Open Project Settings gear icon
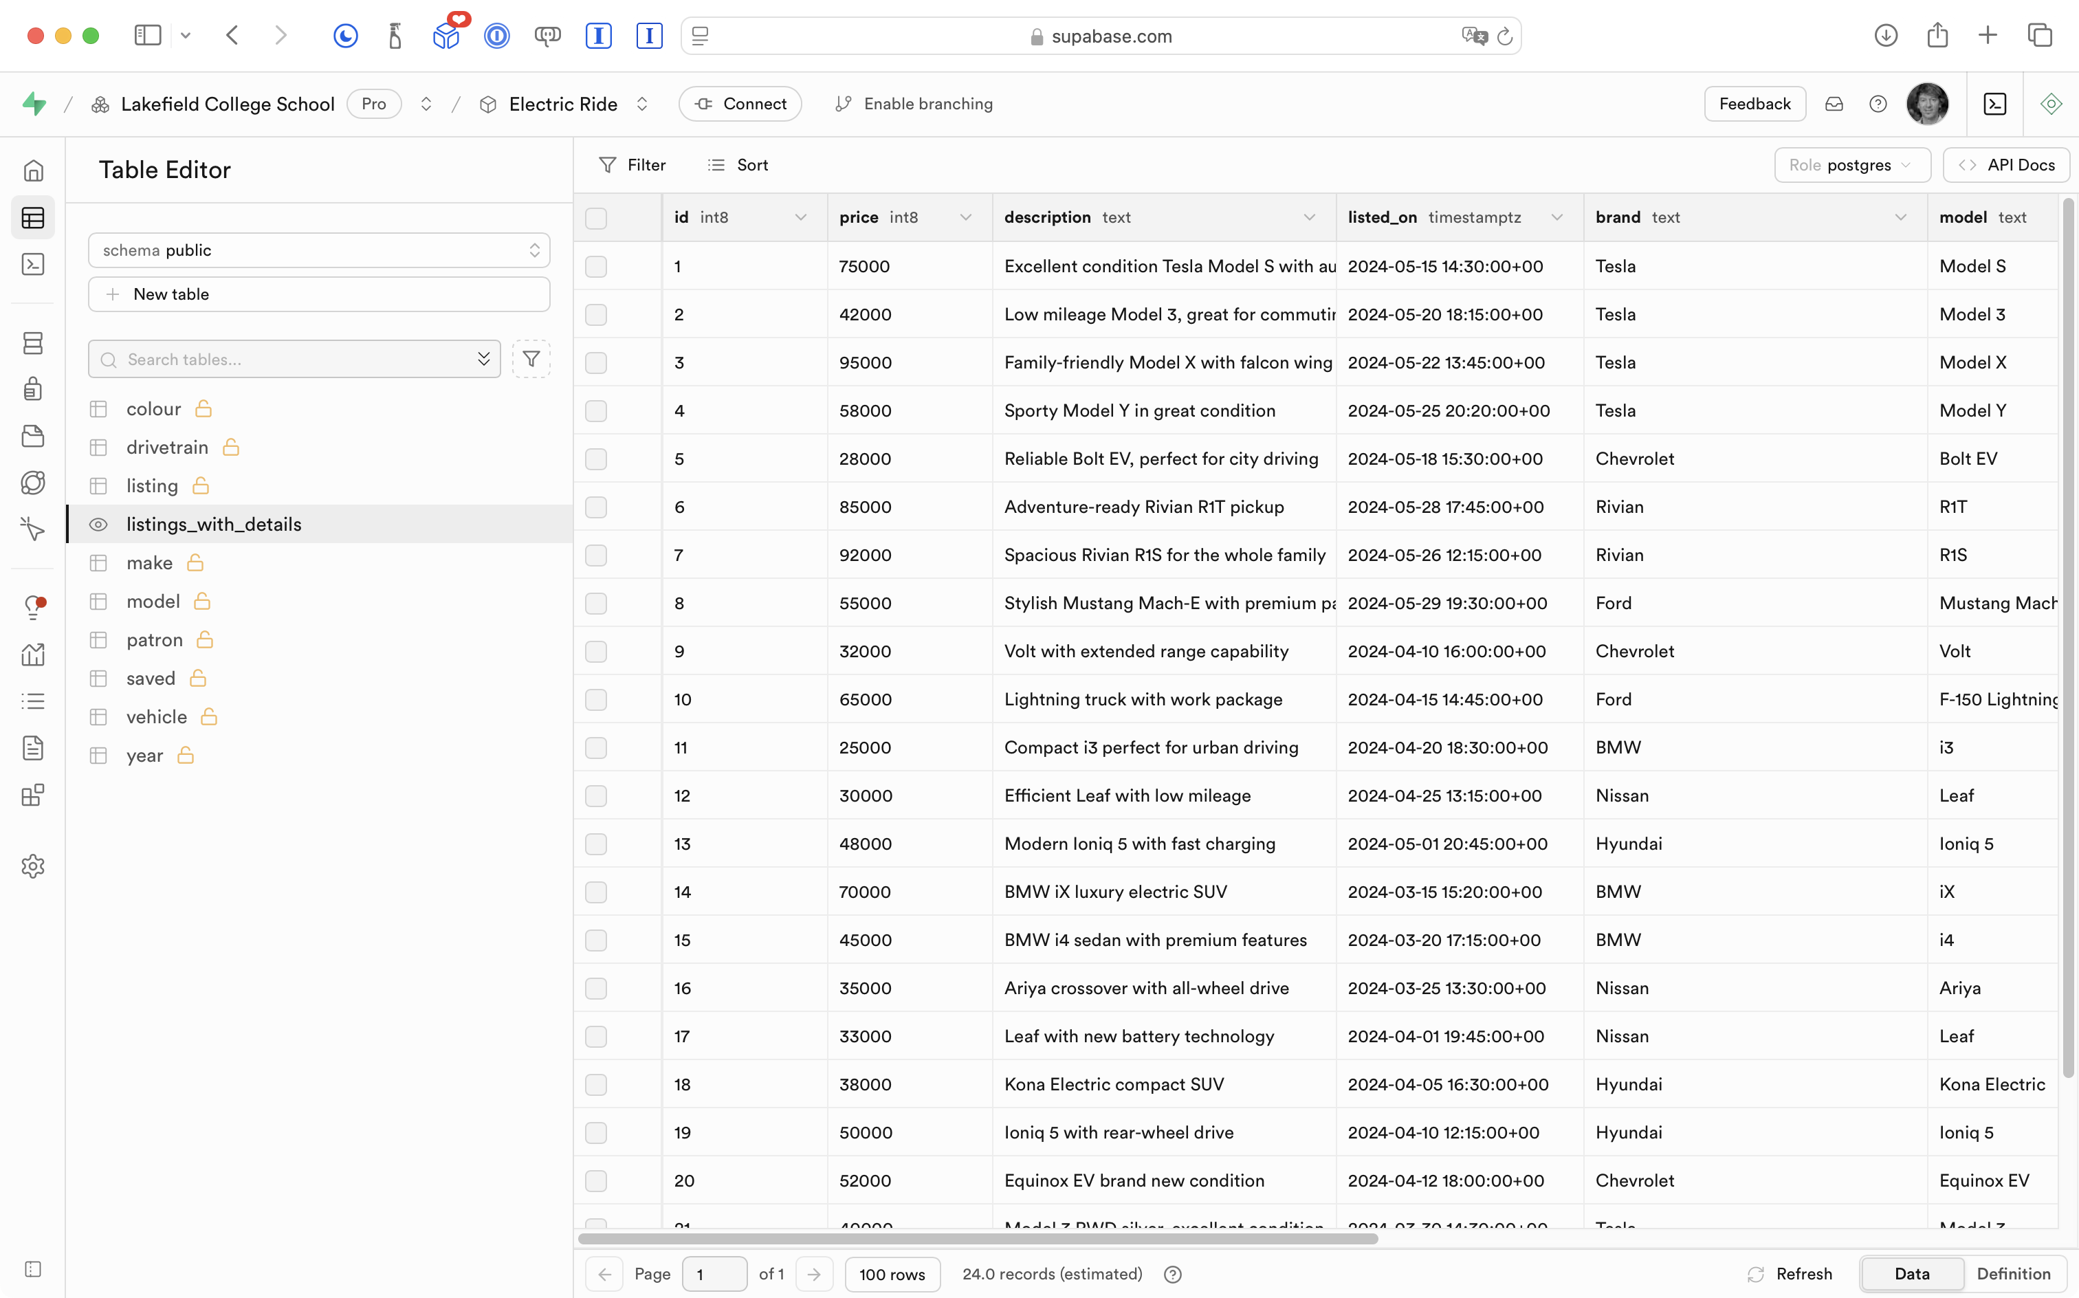 [x=32, y=866]
